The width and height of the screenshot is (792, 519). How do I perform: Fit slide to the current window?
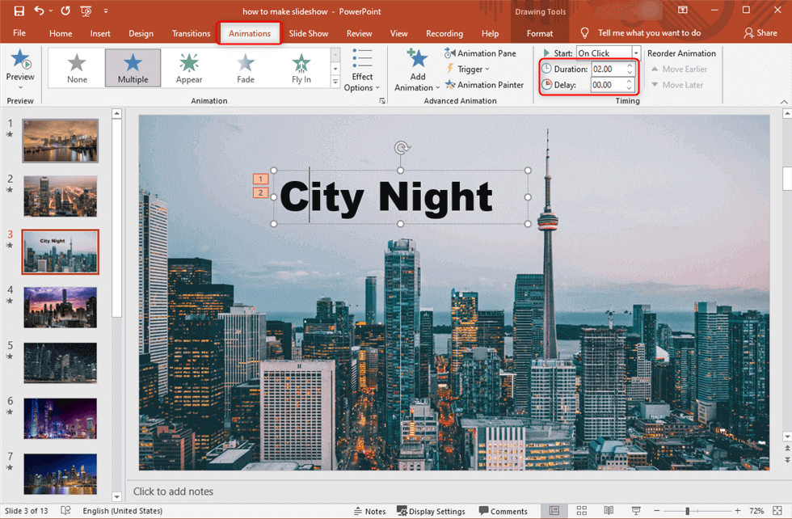[x=777, y=511]
